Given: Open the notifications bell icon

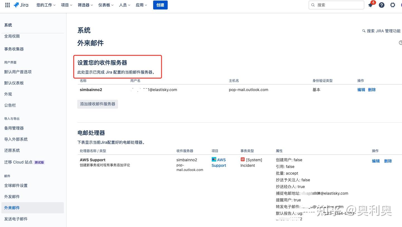Looking at the screenshot, I should pyautogui.click(x=370, y=5).
